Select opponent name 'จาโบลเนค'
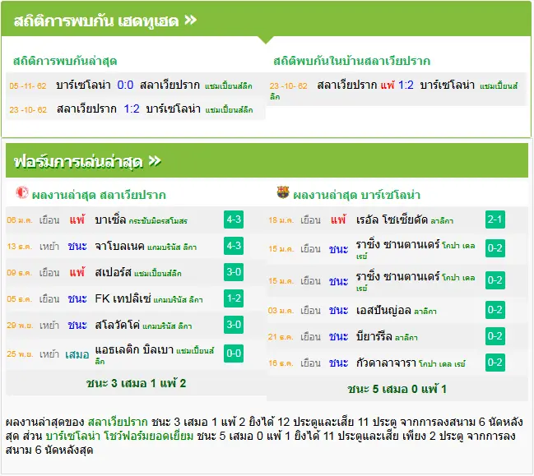This screenshot has height=476, width=534. [119, 246]
